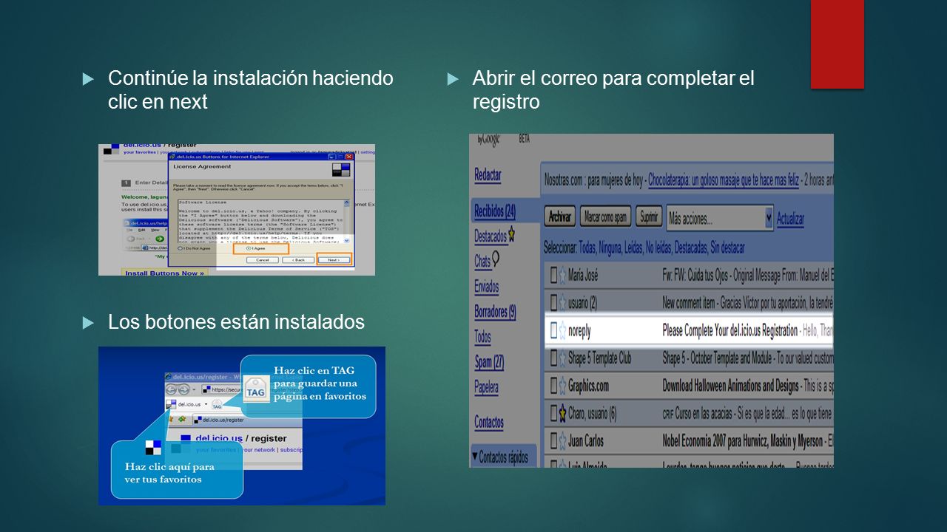Click the Redactar compose link
947x532 pixels.
pyautogui.click(x=488, y=175)
